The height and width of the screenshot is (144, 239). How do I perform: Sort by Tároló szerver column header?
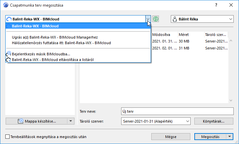[x=215, y=35]
